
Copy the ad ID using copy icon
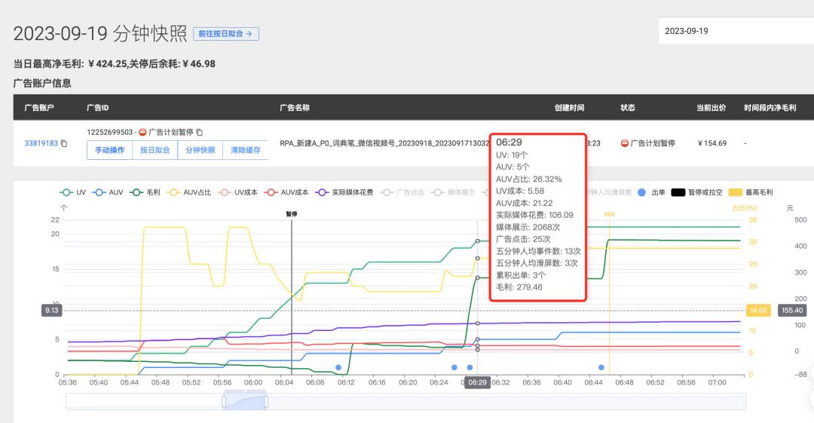point(199,132)
